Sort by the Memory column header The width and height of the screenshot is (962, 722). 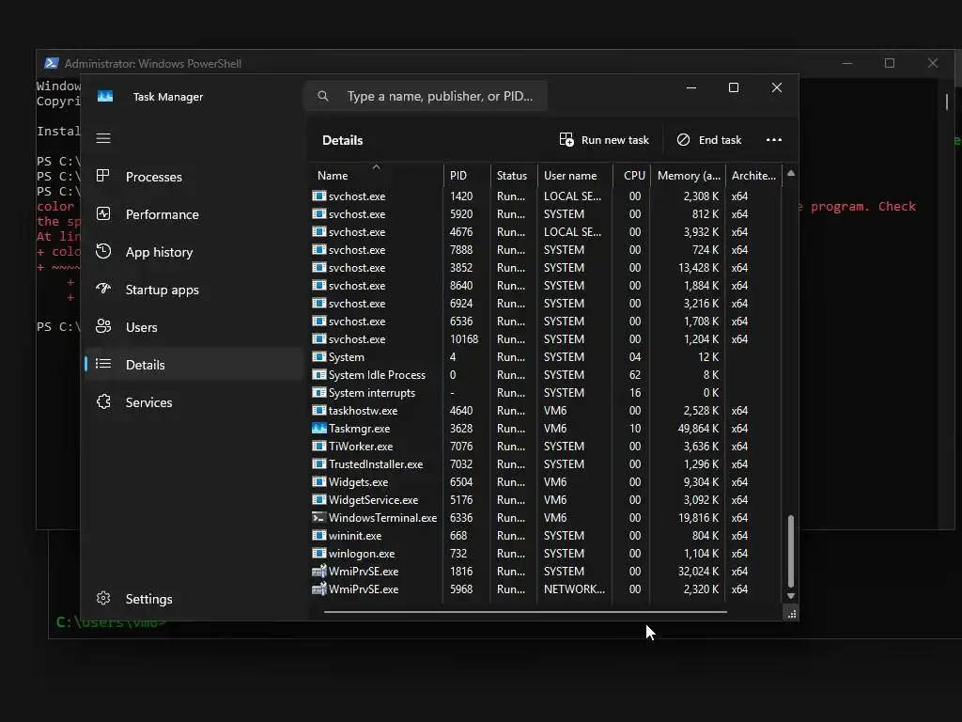point(689,175)
